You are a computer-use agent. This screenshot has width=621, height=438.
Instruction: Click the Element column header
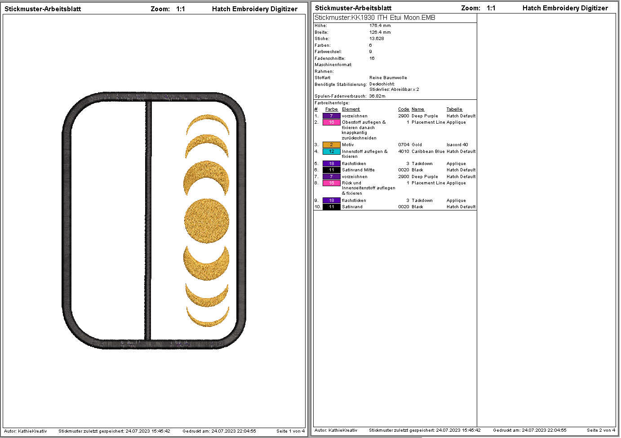[350, 109]
